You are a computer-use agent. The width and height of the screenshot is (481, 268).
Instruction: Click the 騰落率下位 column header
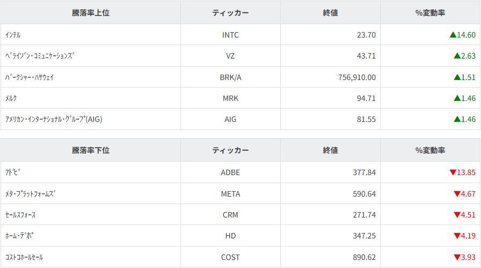[91, 150]
